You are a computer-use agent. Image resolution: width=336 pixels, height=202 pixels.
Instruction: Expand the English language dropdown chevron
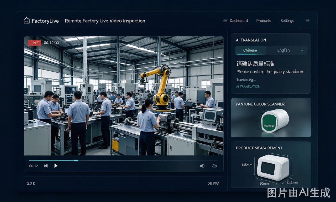click(302, 50)
